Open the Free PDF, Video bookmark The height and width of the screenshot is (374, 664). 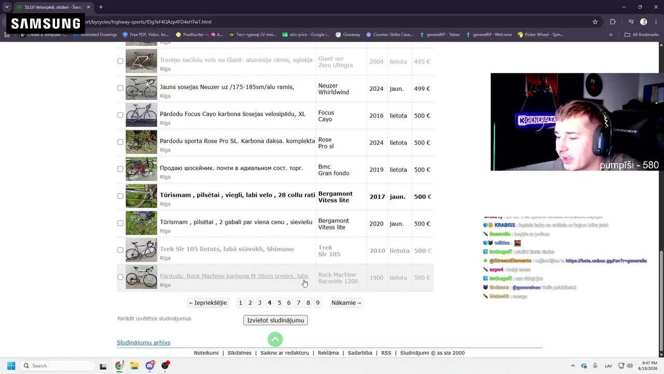point(145,35)
